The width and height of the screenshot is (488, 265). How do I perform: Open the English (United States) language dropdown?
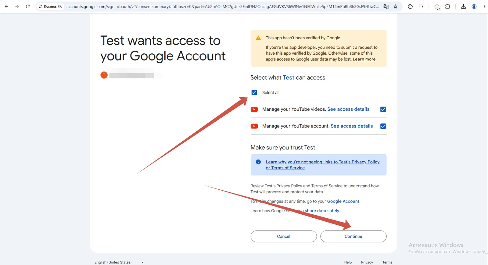tap(119, 262)
